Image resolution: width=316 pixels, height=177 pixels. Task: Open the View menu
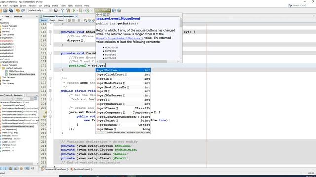click(5, 6)
